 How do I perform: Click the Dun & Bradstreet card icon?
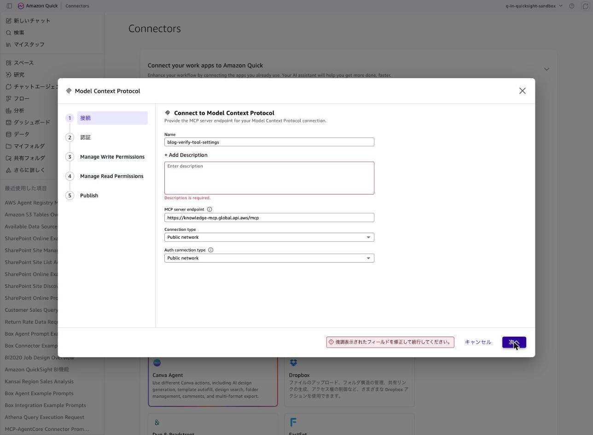point(157,423)
